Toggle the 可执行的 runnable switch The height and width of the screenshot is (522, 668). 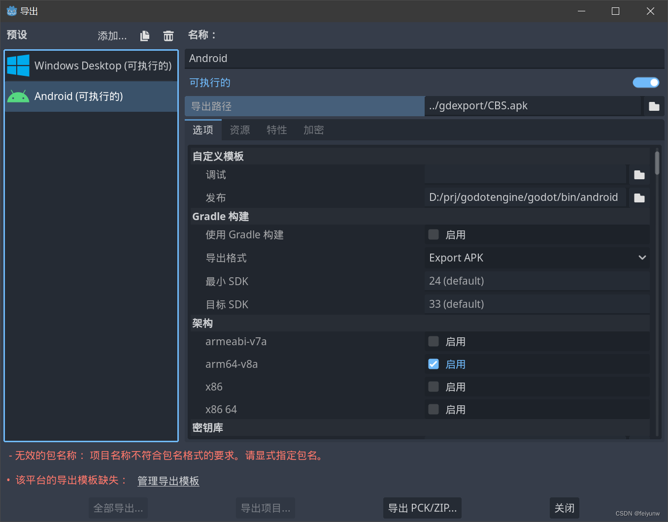[x=646, y=82]
